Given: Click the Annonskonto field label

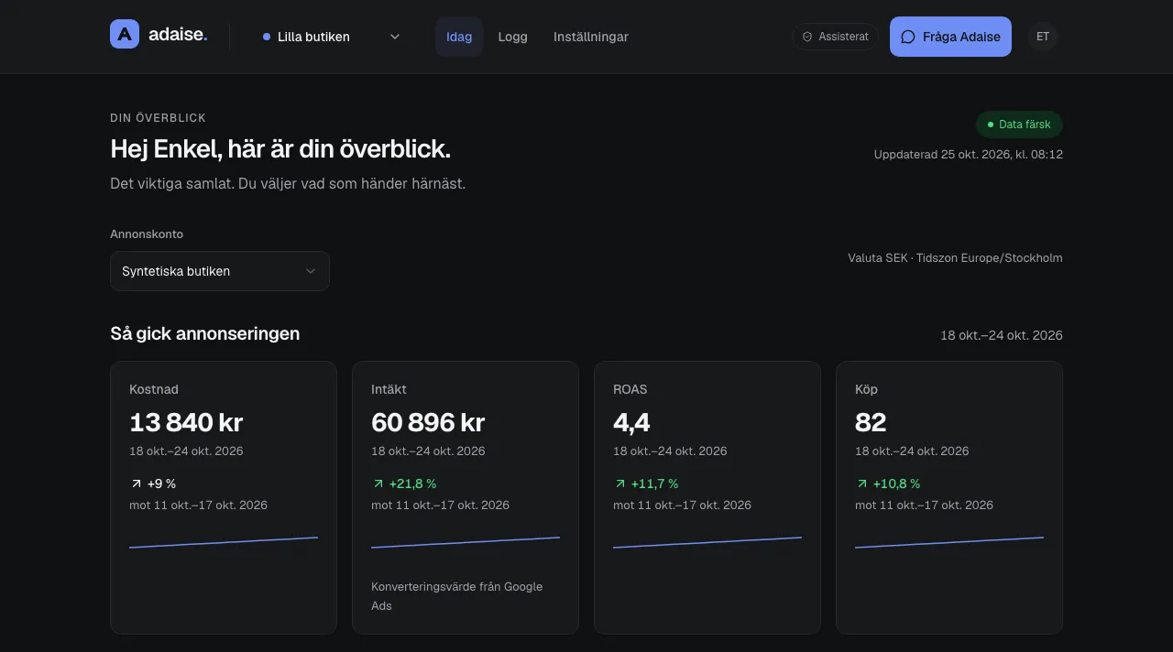Looking at the screenshot, I should point(147,234).
